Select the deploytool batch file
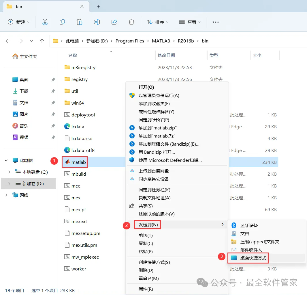The width and height of the screenshot is (307, 295). [x=80, y=115]
